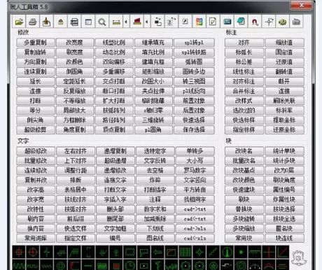Click the 线性标注 button
The width and height of the screenshot is (322, 270).
coord(244,71)
